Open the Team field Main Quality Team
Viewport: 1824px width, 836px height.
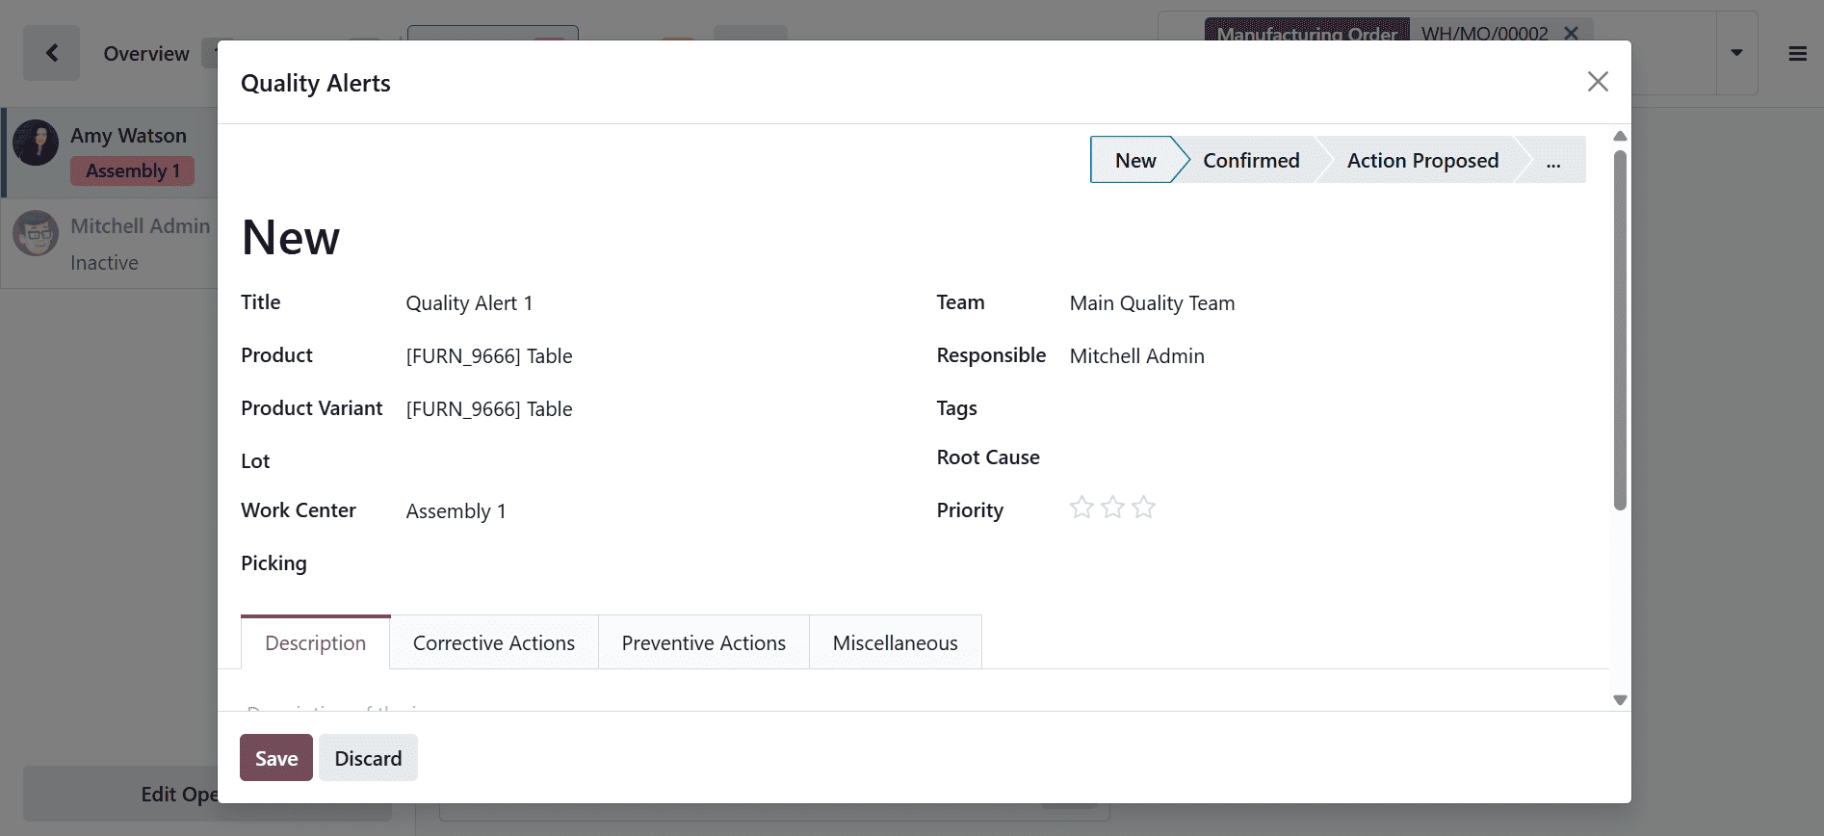coord(1327,303)
